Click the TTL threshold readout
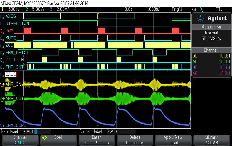232x146 pixels. click(x=219, y=9)
